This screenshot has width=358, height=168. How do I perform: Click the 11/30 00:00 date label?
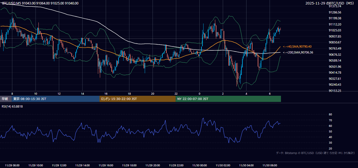tap(199, 165)
